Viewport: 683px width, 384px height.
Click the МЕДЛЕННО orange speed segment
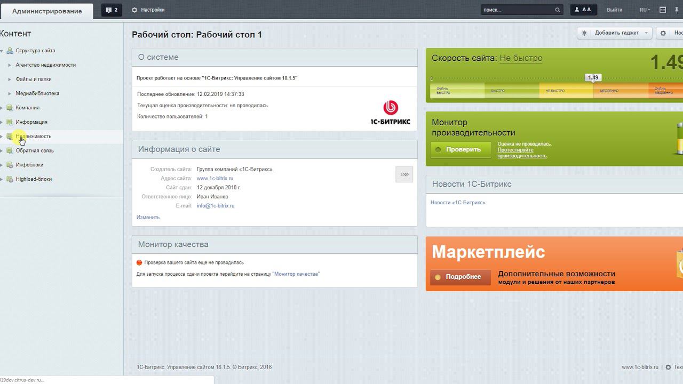[x=621, y=91]
